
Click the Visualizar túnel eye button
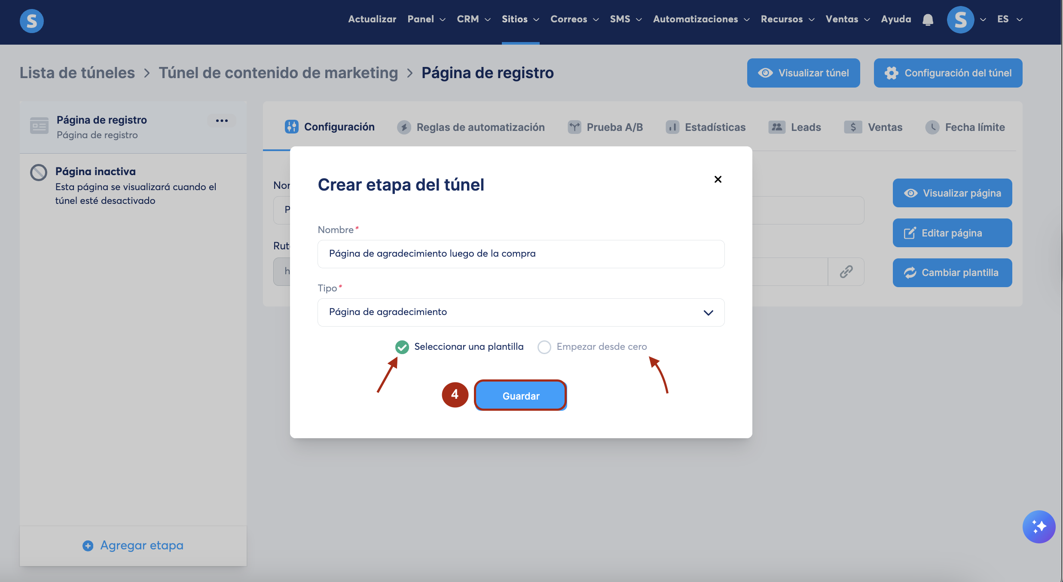click(x=803, y=73)
